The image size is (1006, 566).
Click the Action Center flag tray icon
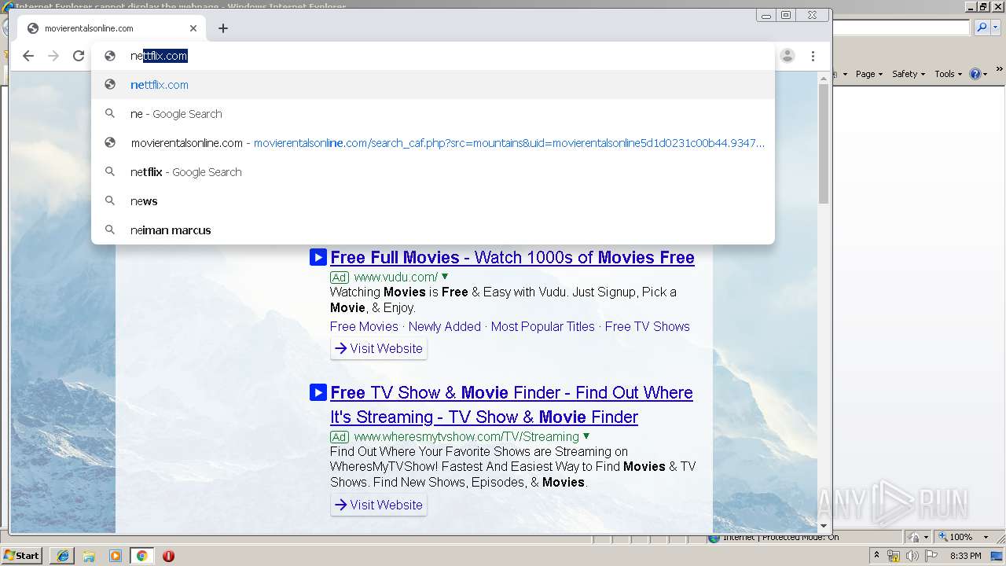[x=931, y=556]
